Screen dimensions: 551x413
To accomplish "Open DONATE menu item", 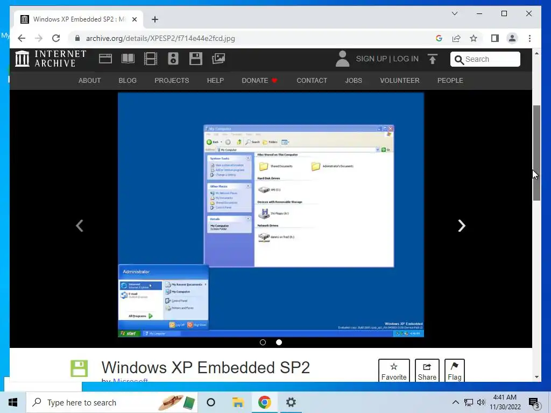I will (x=259, y=81).
